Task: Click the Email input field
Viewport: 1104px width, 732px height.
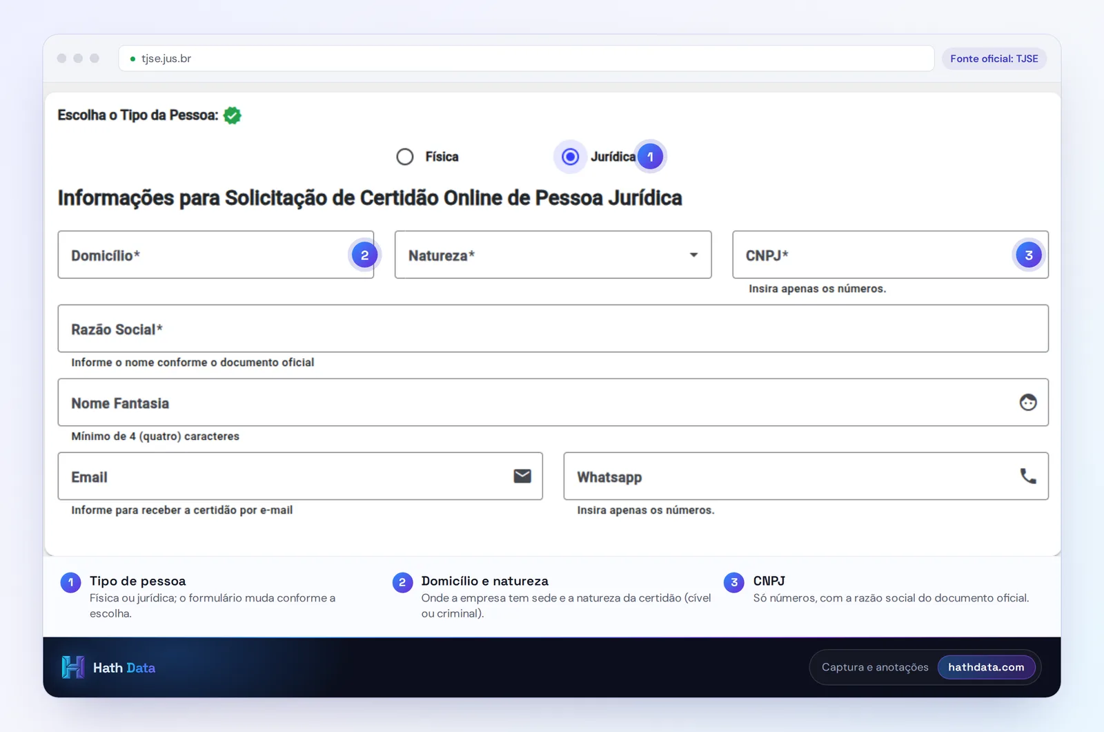Action: pos(300,476)
